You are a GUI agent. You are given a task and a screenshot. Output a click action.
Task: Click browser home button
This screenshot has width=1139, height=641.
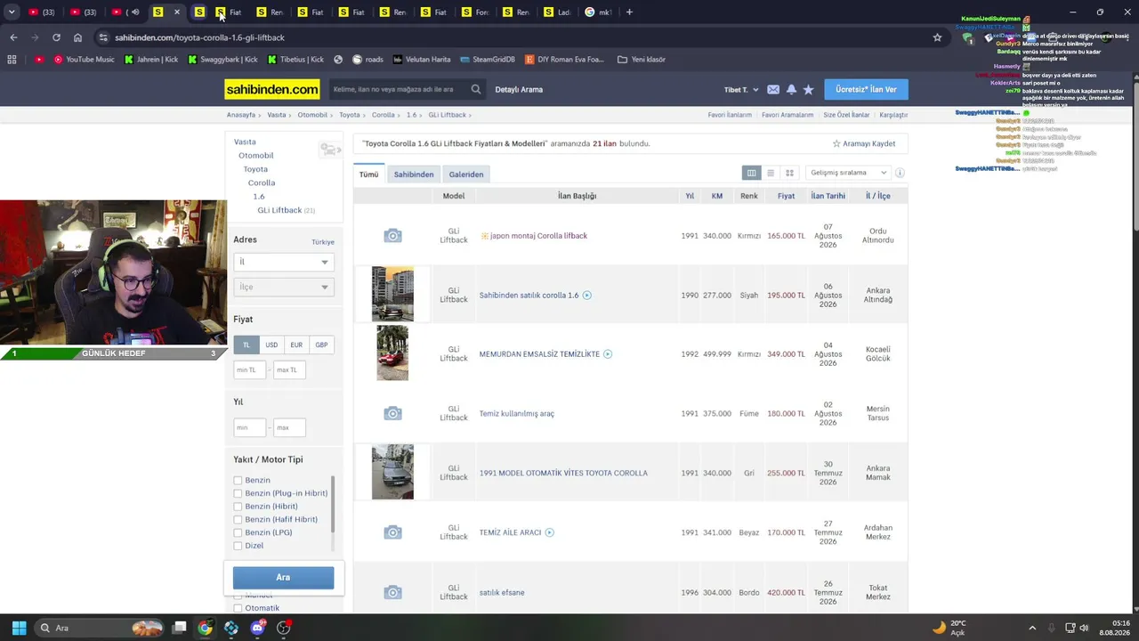point(77,37)
